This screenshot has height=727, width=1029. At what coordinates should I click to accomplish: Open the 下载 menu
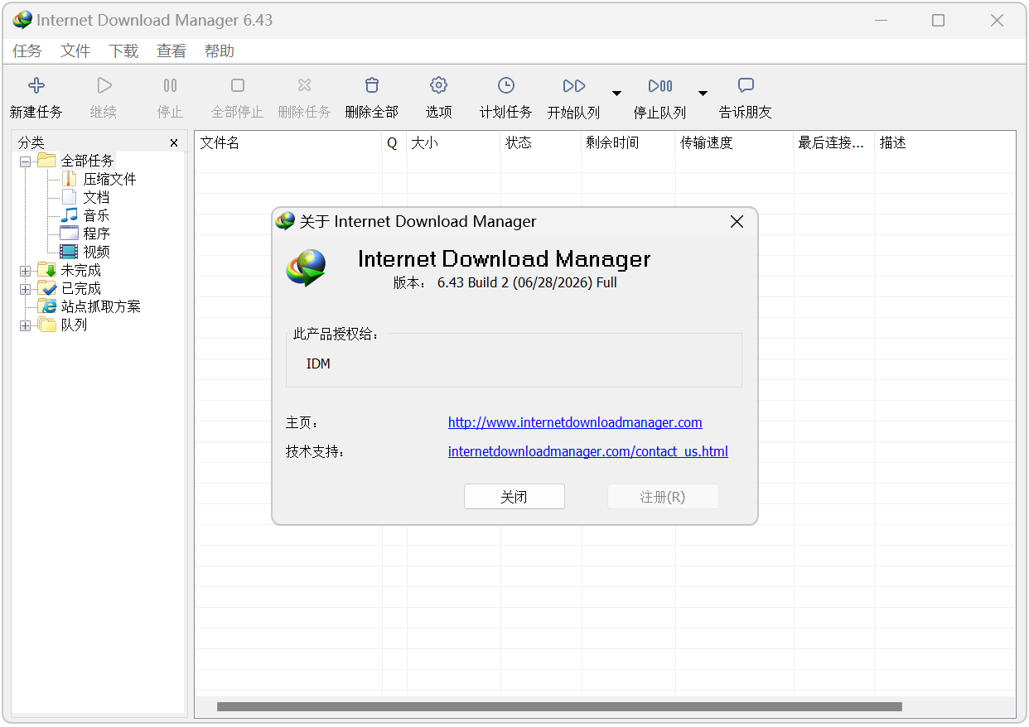(x=123, y=51)
